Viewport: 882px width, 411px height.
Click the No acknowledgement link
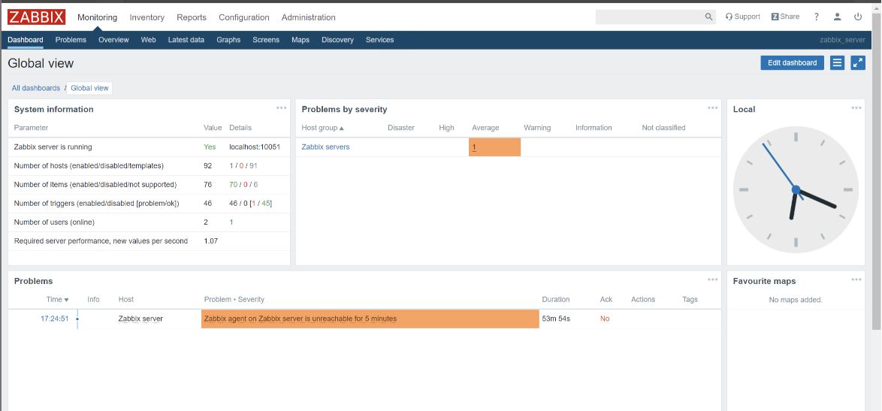[x=605, y=319]
